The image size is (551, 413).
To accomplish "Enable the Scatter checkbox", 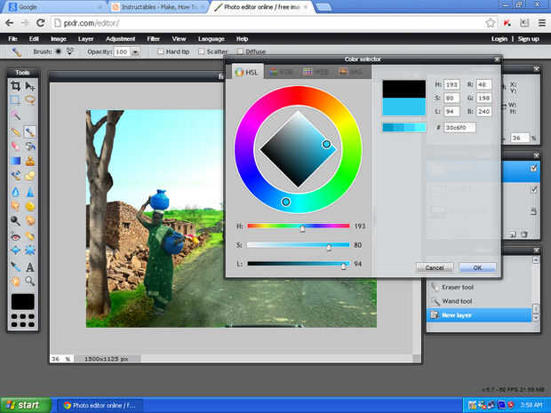I will [201, 52].
